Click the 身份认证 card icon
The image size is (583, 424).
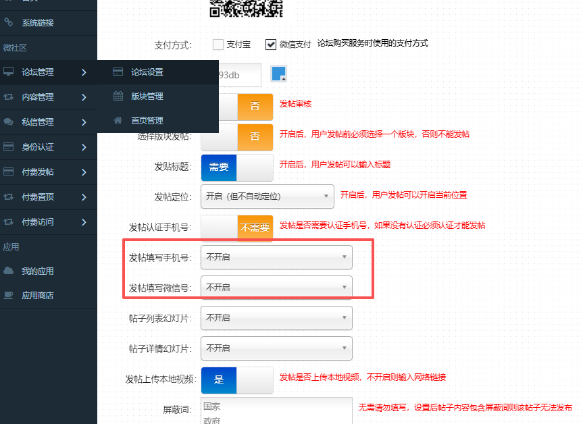click(x=9, y=147)
